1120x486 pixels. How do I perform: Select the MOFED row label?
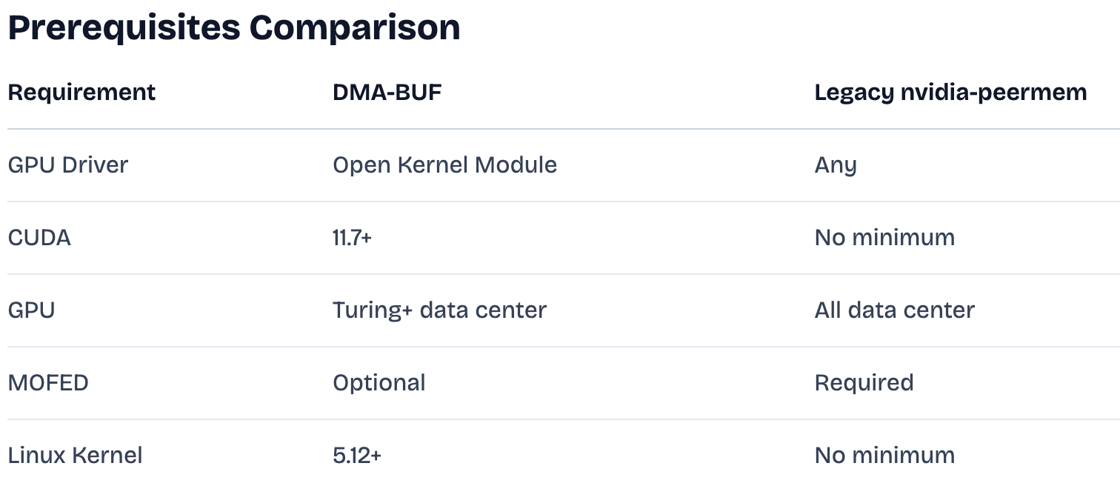pyautogui.click(x=48, y=382)
